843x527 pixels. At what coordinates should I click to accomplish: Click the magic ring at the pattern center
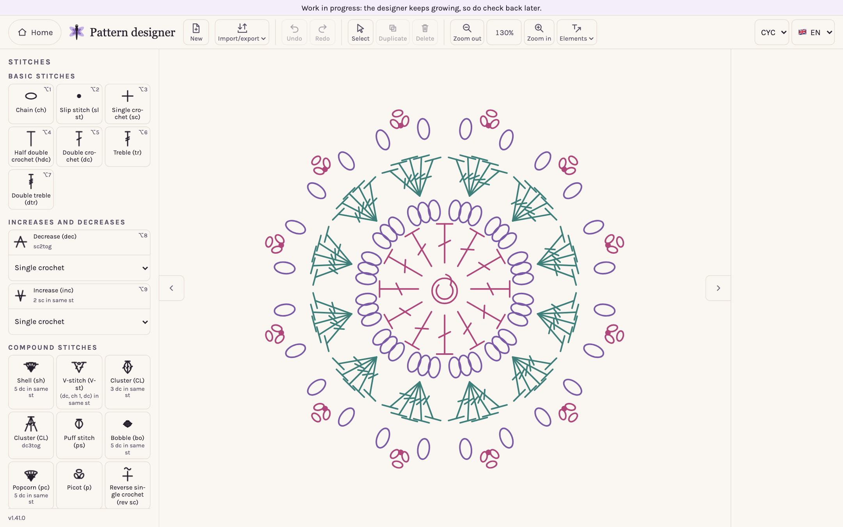pos(445,290)
